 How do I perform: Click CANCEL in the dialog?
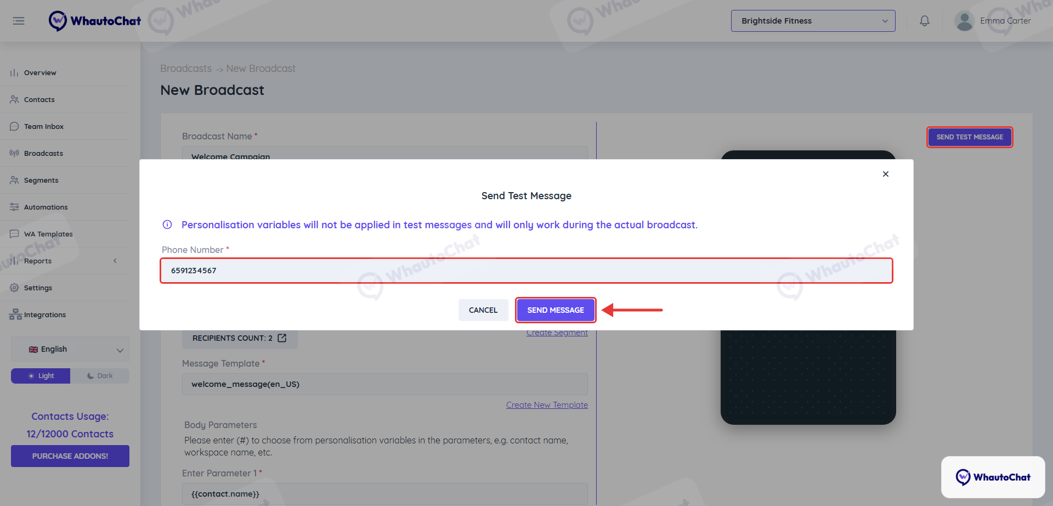(483, 310)
